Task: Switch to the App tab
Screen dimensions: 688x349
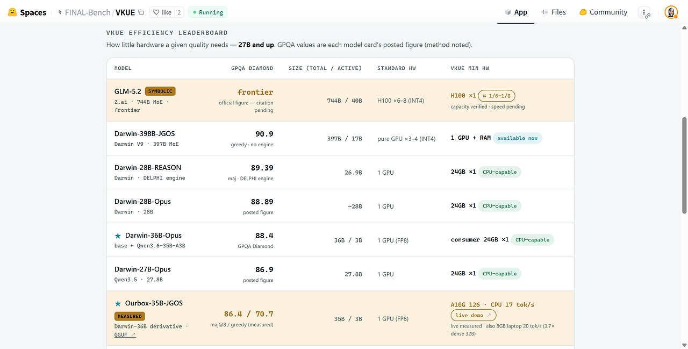Action: click(x=515, y=12)
